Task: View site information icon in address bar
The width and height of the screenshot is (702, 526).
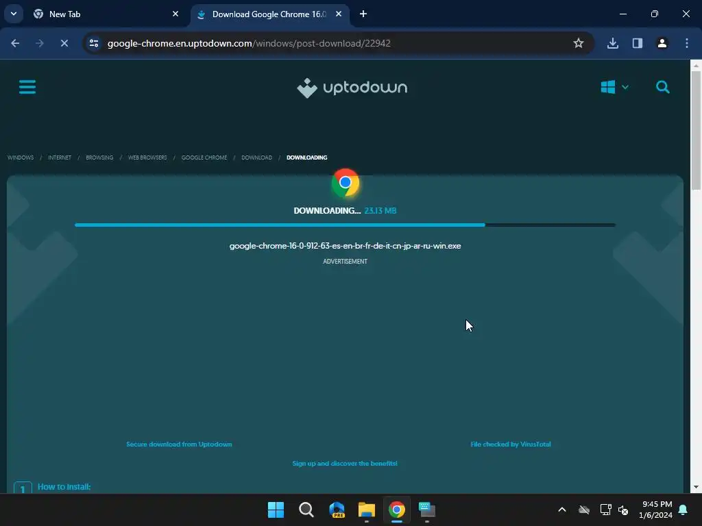Action: point(94,43)
